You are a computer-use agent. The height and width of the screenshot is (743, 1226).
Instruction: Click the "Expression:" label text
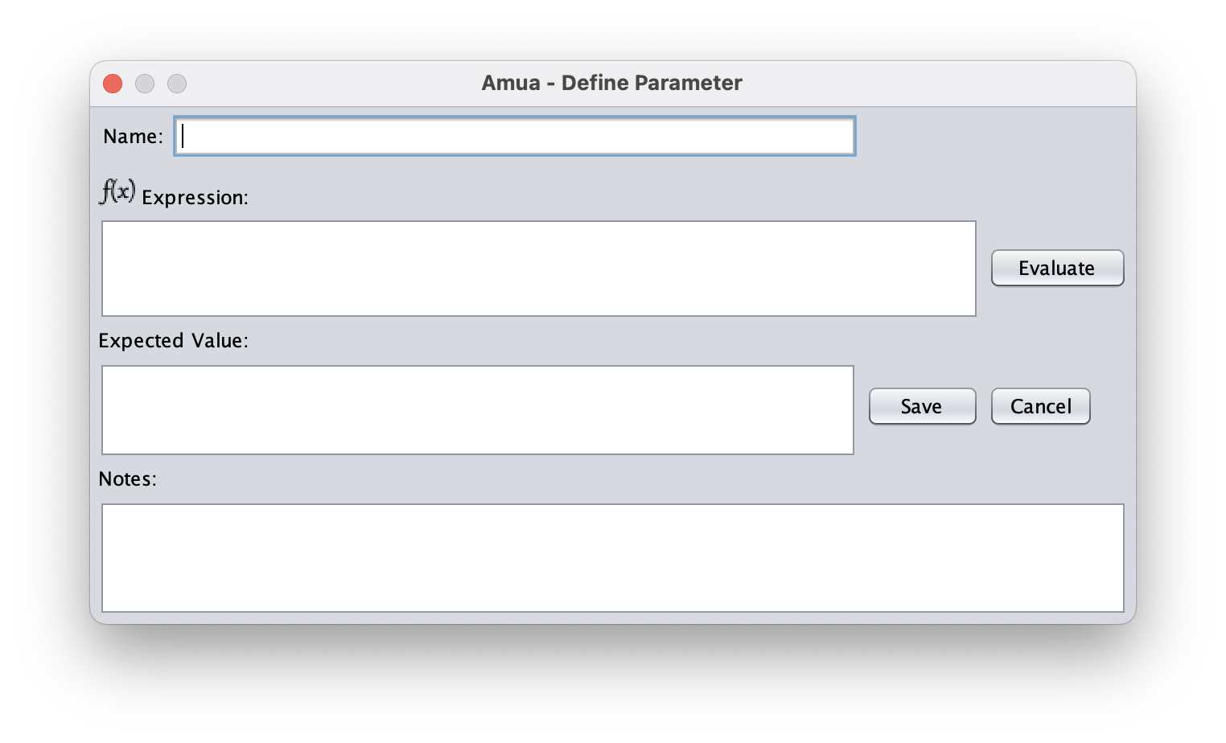point(195,198)
